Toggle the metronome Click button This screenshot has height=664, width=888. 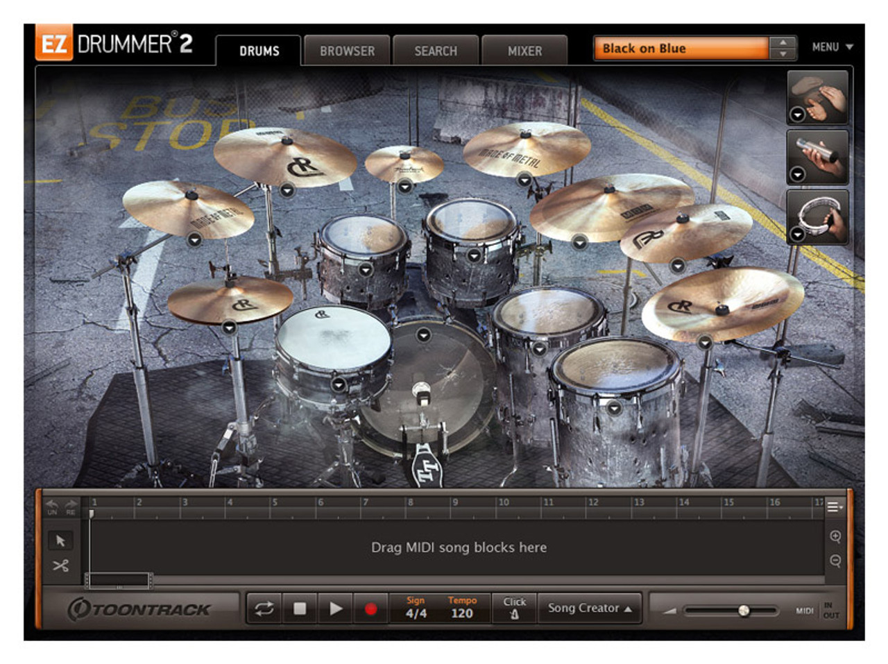pyautogui.click(x=515, y=608)
